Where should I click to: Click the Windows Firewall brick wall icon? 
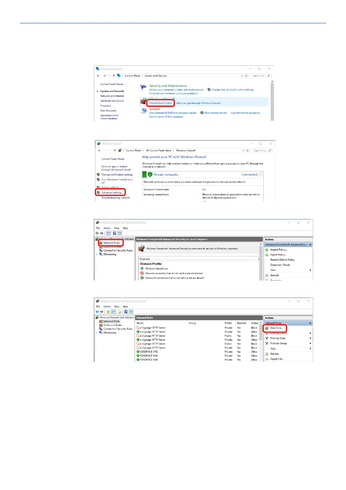pos(143,101)
